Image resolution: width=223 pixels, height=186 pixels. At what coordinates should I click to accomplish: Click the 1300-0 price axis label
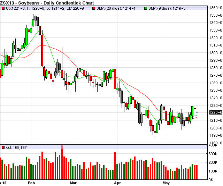tap(216, 53)
